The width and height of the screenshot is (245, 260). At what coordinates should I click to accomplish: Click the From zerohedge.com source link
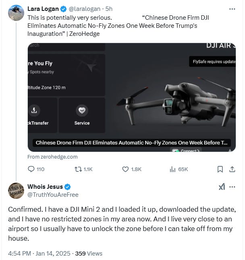coord(52,157)
